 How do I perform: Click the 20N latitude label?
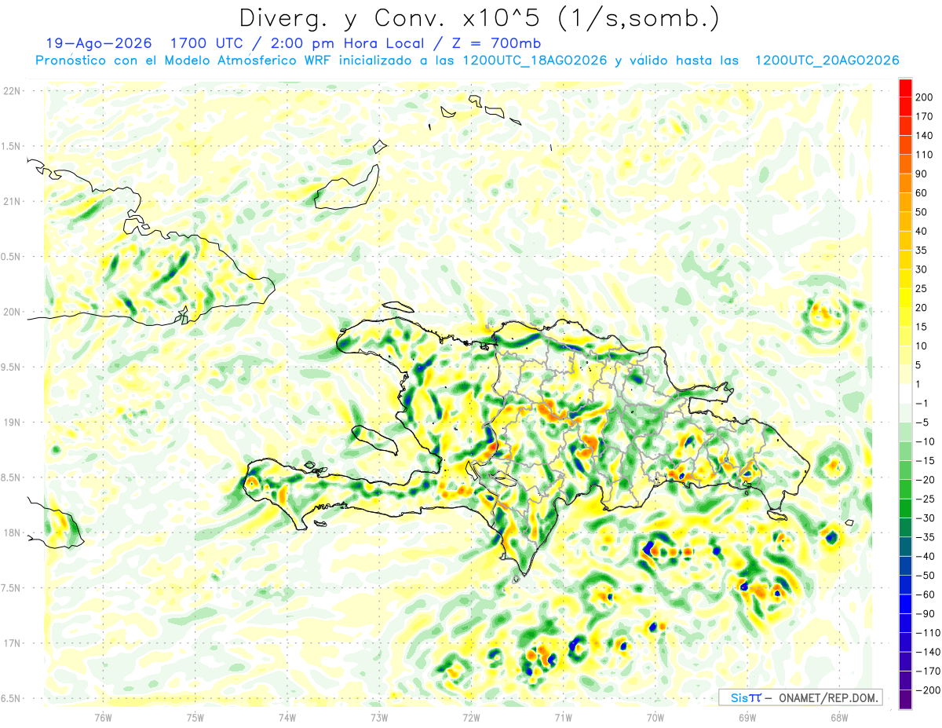(x=12, y=312)
